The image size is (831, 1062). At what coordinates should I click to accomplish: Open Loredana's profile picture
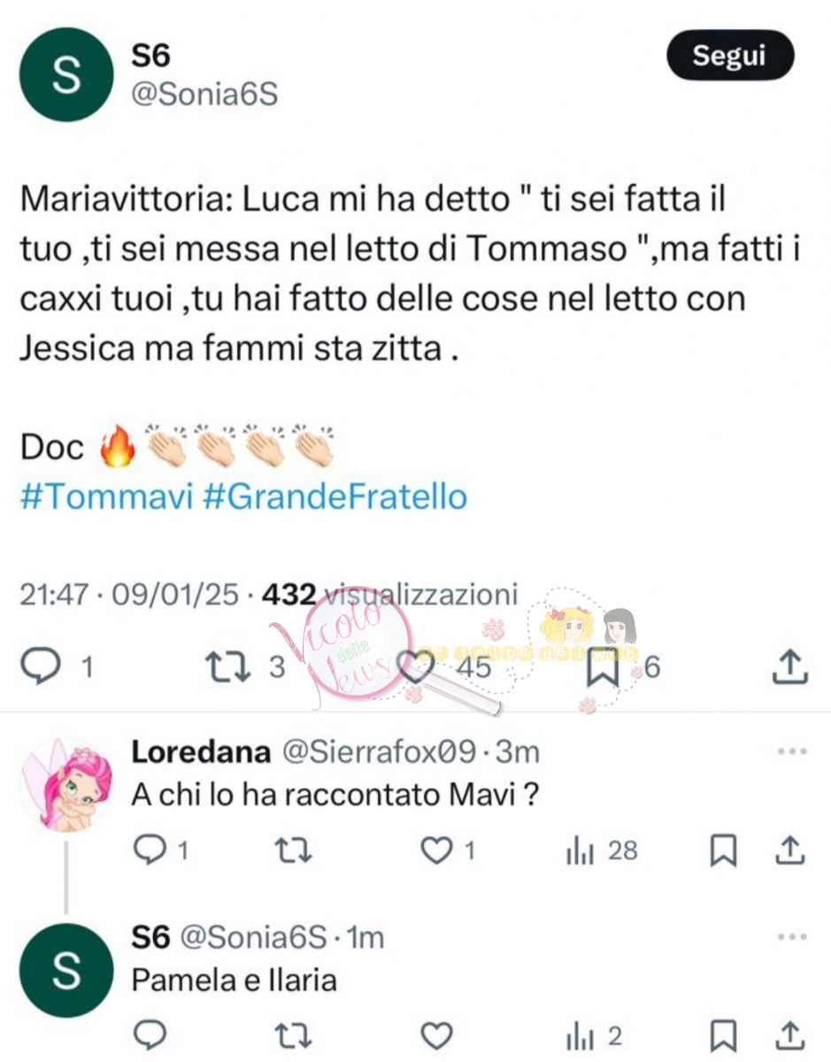(65, 783)
